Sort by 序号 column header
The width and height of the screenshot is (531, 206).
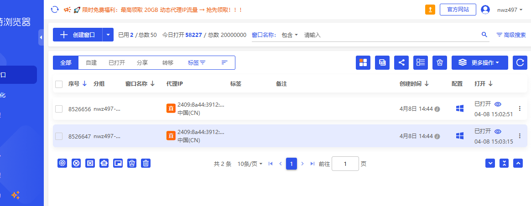click(78, 84)
